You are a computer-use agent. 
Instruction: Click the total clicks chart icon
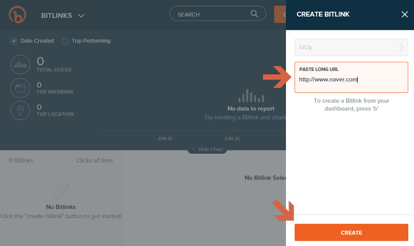[x=20, y=65]
